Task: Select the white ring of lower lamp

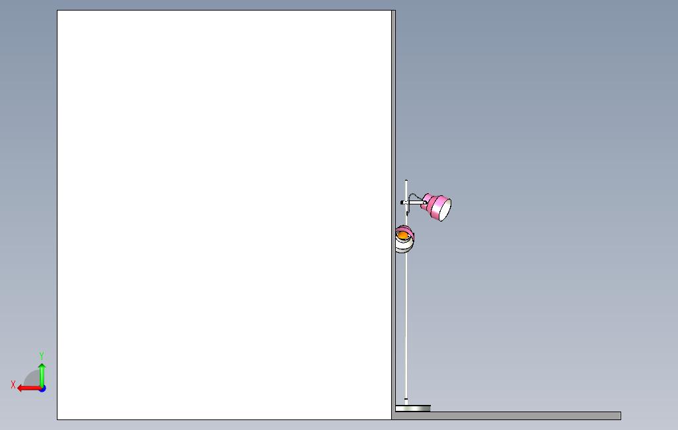Action: [x=406, y=245]
